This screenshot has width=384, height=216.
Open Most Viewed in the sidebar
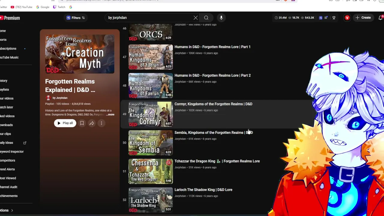click(x=8, y=178)
